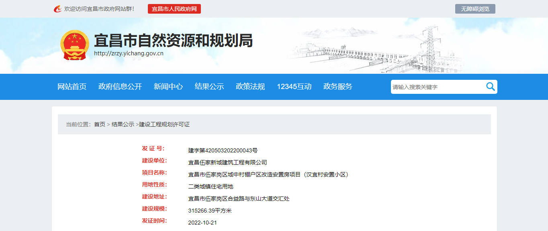The width and height of the screenshot is (548, 231).
Task: Open 宜昌市人民政府网 red button
Action: tap(174, 9)
